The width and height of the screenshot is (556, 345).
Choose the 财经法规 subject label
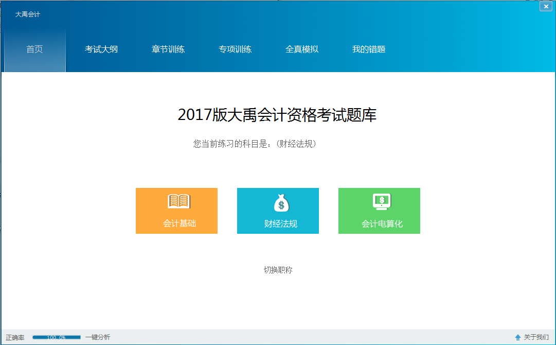coord(281,224)
